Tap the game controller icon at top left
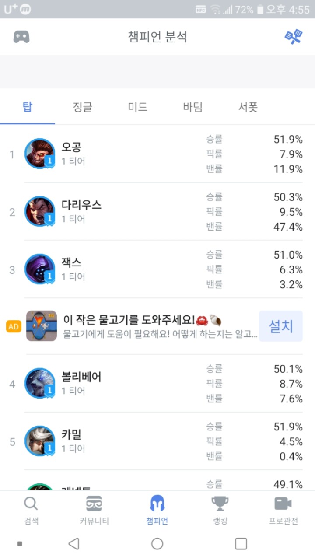Image resolution: width=315 pixels, height=560 pixels. pos(21,37)
